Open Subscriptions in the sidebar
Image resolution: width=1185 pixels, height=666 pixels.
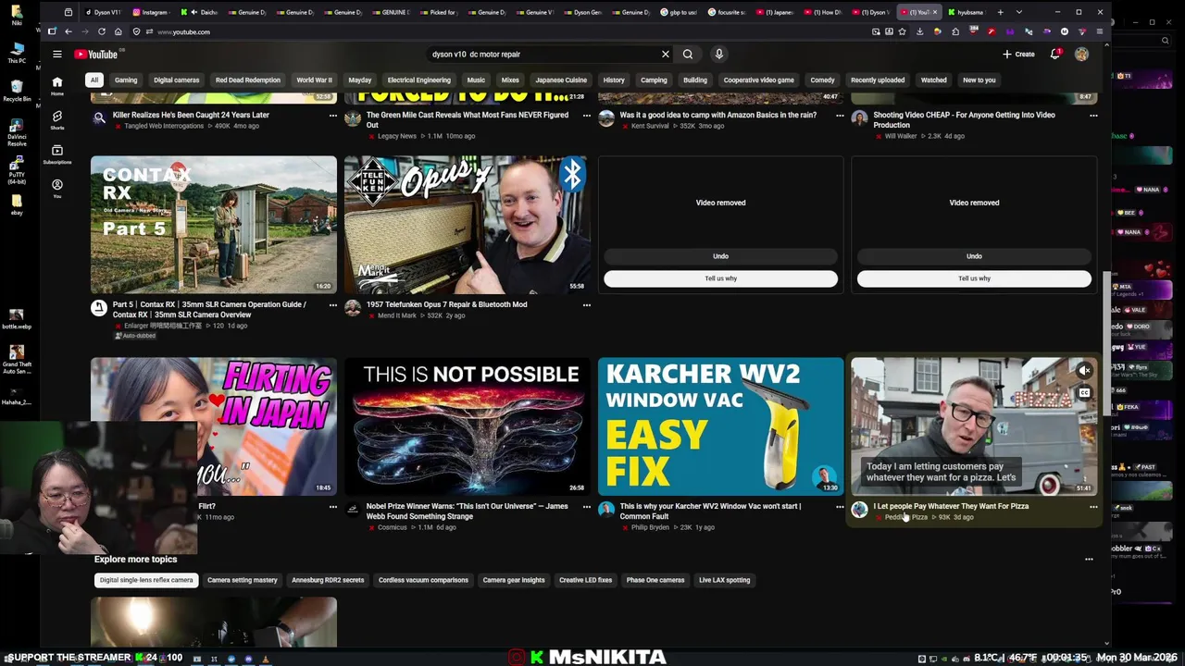[56, 154]
